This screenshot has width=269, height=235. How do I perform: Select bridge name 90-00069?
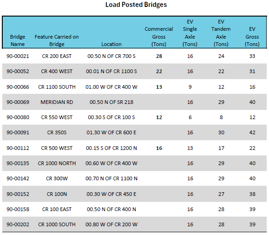click(18, 102)
